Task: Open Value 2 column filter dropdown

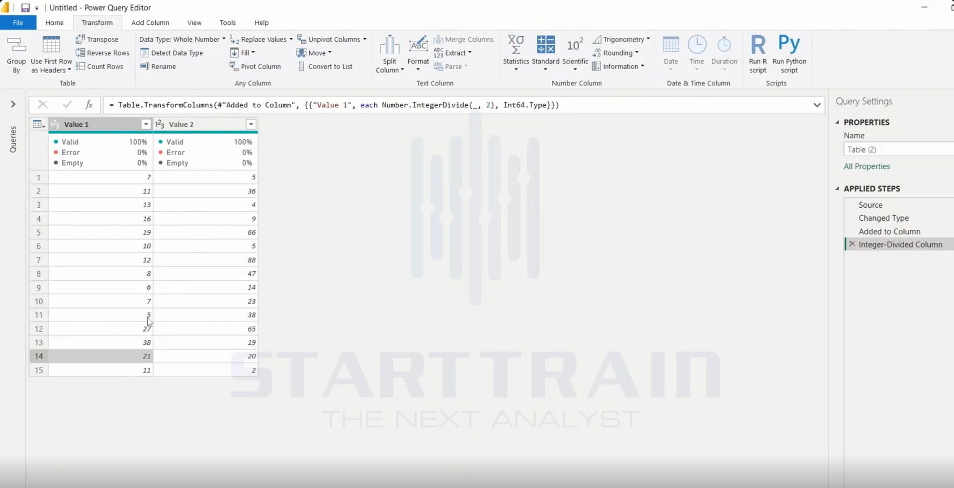Action: 251,124
